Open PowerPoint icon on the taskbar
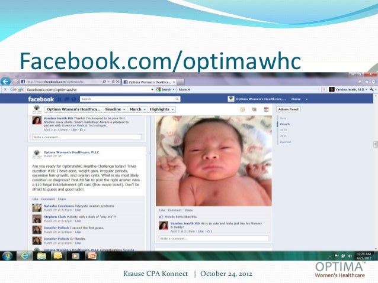Viewport: 378px width, 283px height. point(92,256)
